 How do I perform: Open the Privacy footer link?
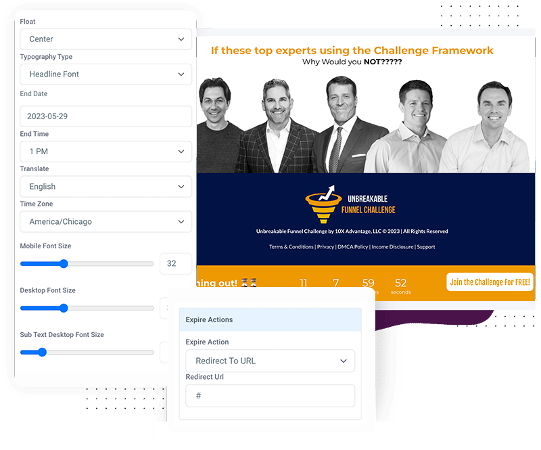pos(325,247)
